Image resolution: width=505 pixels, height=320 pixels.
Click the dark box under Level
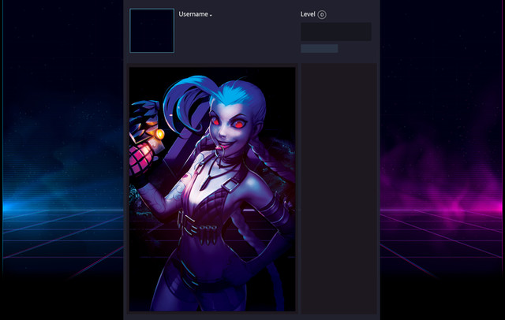[x=336, y=32]
